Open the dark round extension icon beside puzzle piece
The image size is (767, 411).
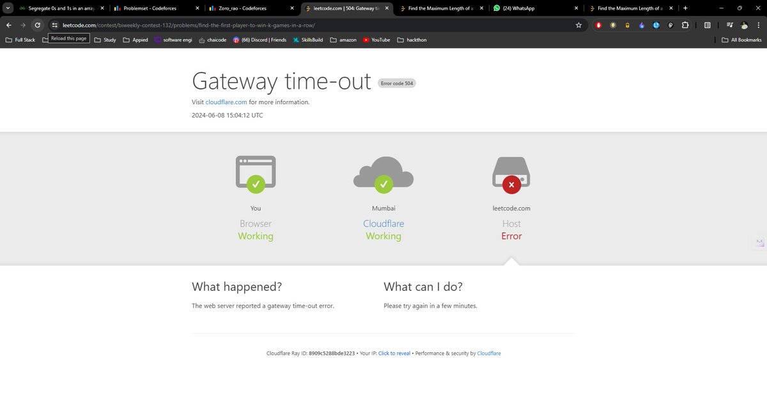[670, 25]
